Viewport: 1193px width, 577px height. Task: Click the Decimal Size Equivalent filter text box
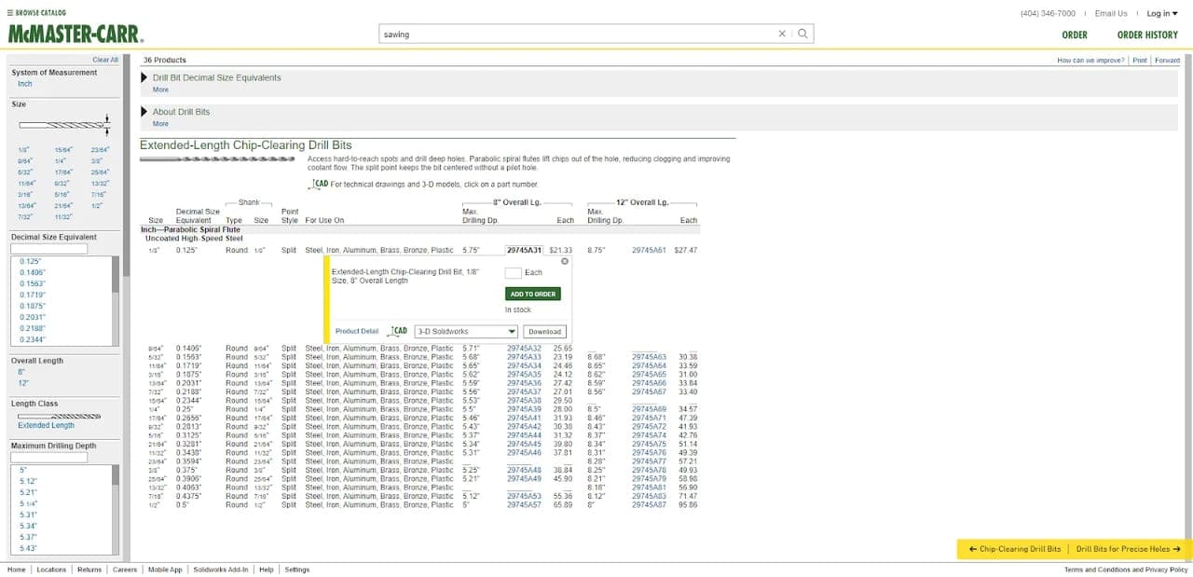click(x=48, y=249)
